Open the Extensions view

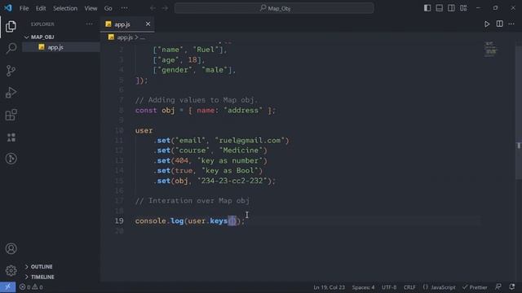(11, 115)
